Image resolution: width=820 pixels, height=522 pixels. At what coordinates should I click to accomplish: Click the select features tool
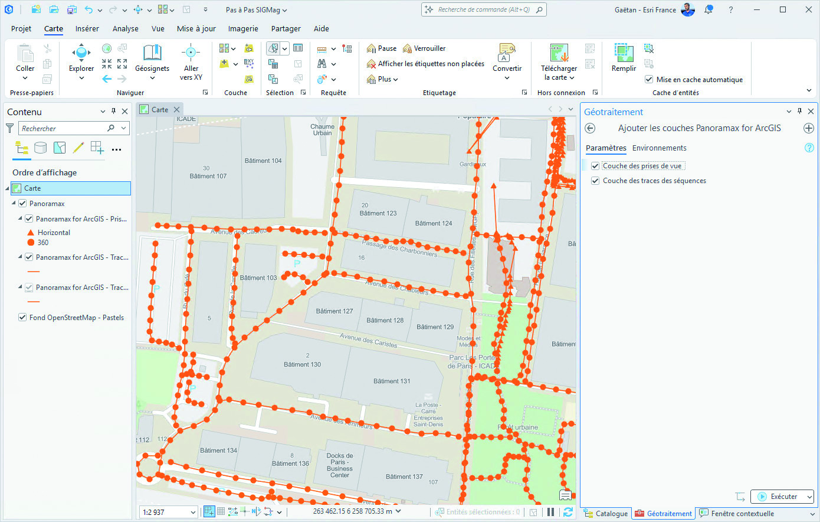tap(273, 48)
